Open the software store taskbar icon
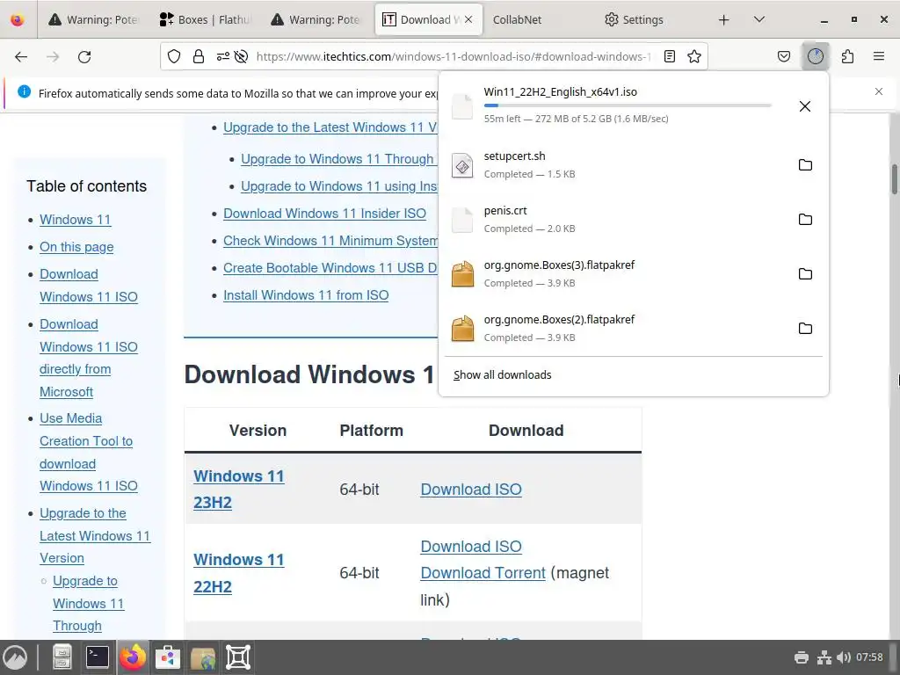The height and width of the screenshot is (675, 900). click(168, 657)
